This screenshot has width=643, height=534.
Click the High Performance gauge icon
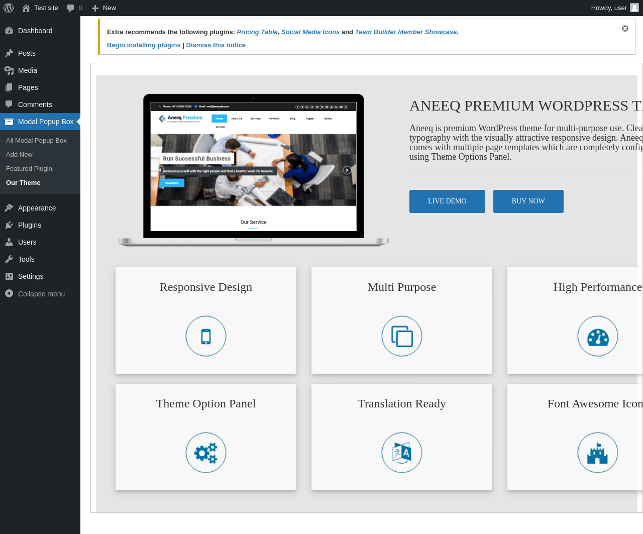pos(598,336)
